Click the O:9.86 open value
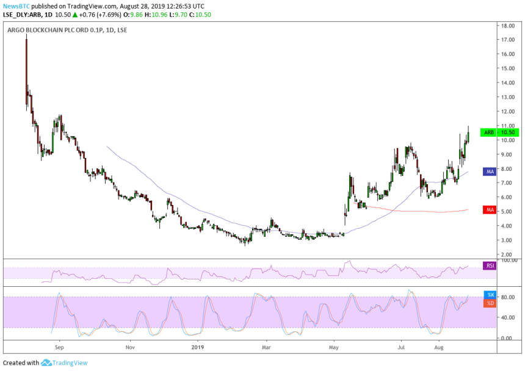 tap(133, 15)
